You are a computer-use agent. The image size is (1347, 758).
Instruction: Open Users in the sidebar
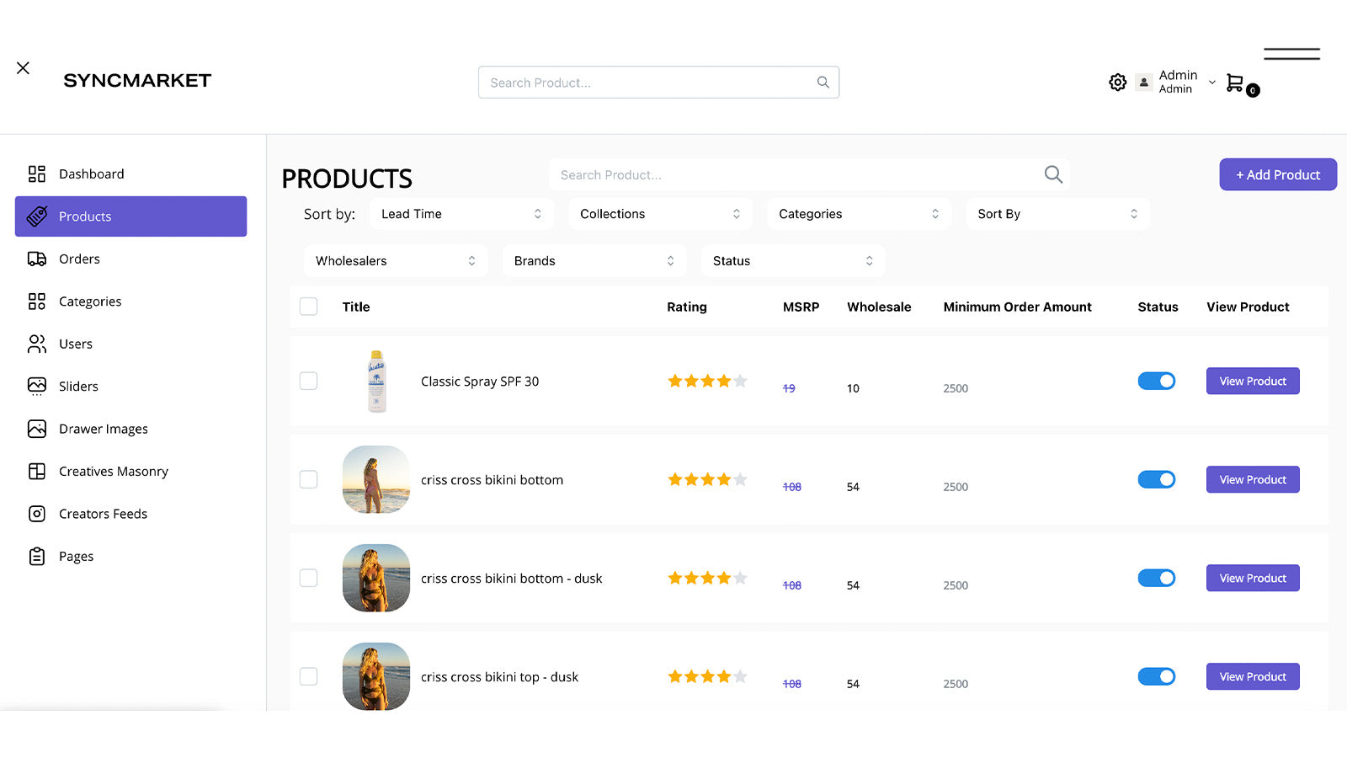point(130,344)
